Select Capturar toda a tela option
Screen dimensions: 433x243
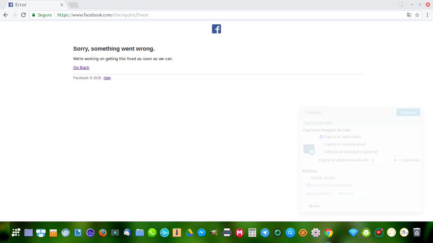[340, 137]
